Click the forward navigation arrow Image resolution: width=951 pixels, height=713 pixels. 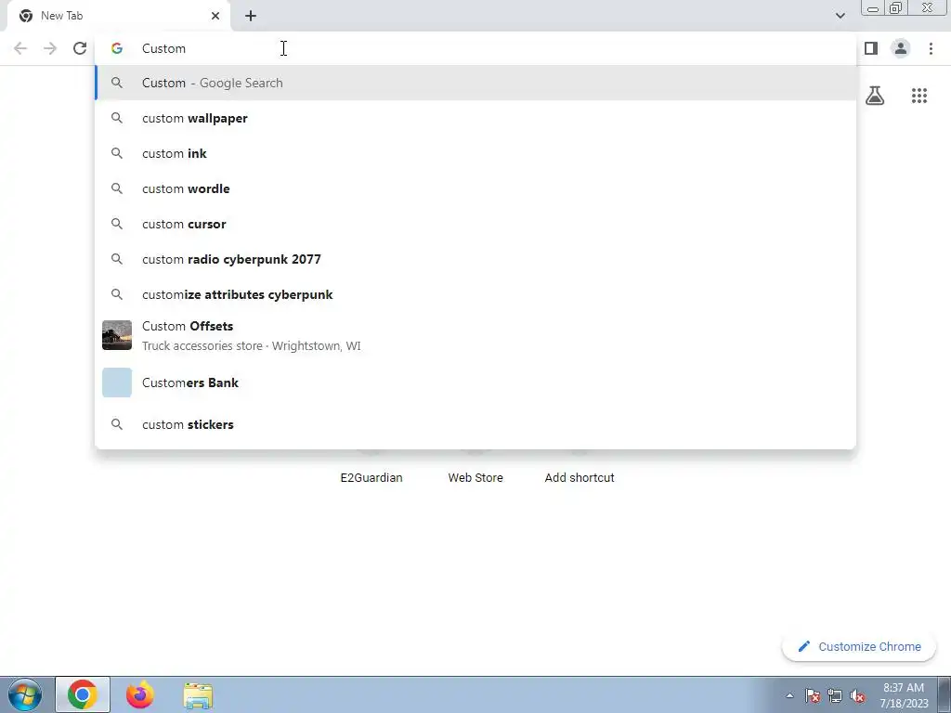[x=50, y=48]
